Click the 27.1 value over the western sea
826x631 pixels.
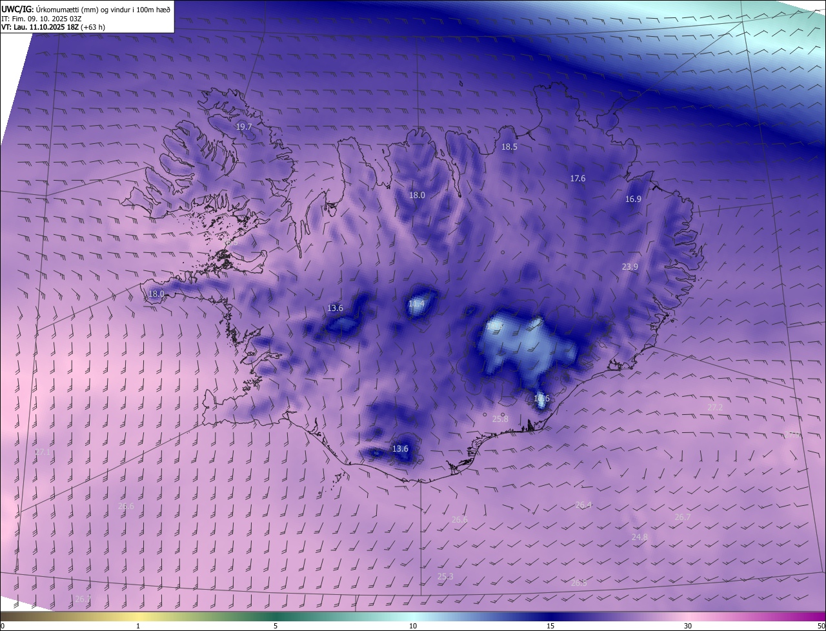point(42,452)
